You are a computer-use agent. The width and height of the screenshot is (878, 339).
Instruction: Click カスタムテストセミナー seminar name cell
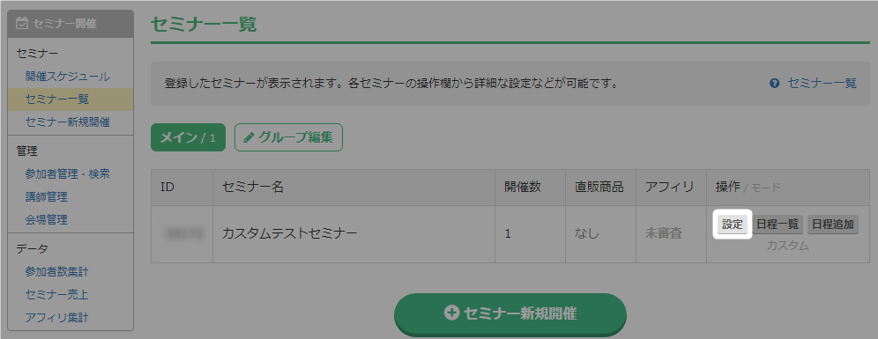[x=353, y=234]
